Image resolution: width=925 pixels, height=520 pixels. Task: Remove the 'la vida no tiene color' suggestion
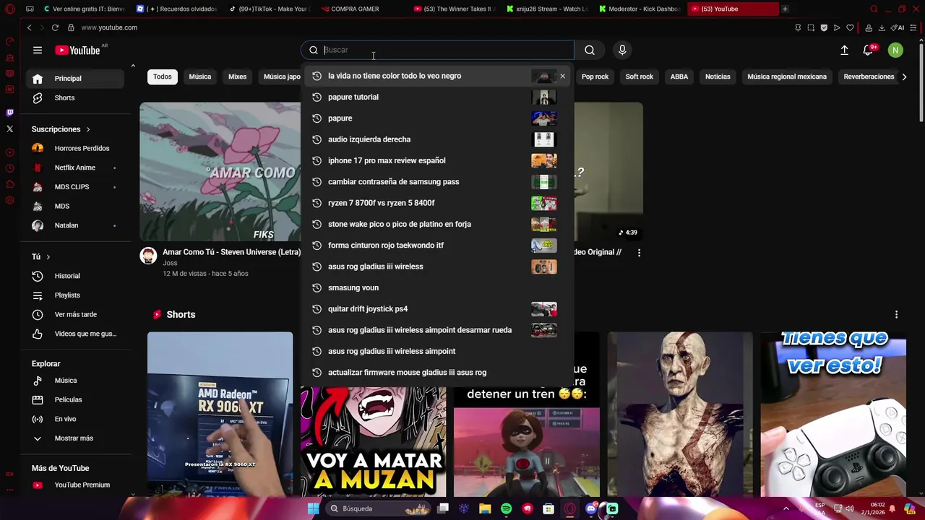[x=562, y=76]
